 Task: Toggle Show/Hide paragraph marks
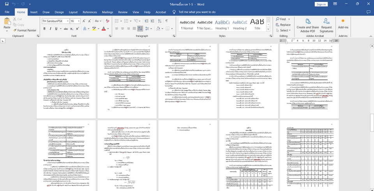166,21
